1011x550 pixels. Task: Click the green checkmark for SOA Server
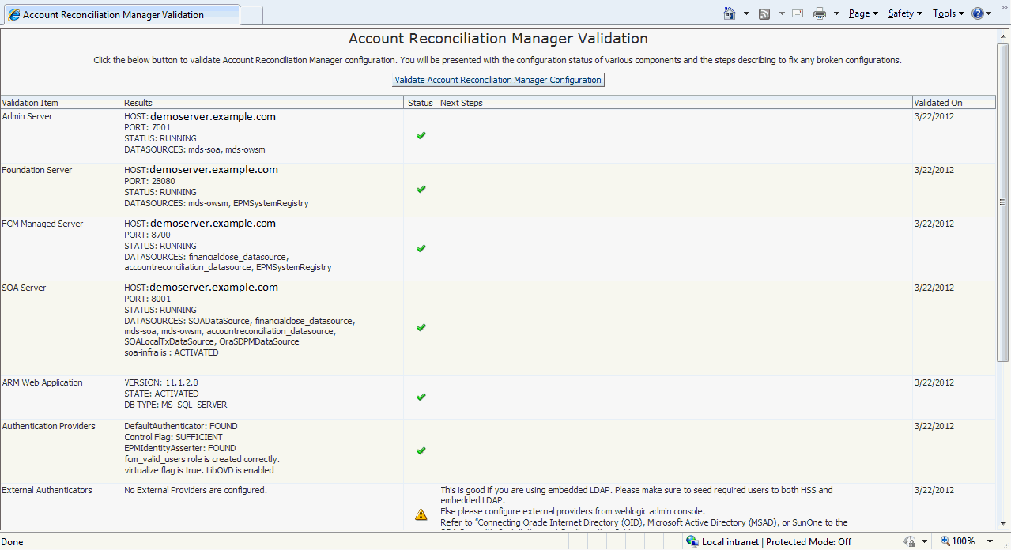pos(421,327)
